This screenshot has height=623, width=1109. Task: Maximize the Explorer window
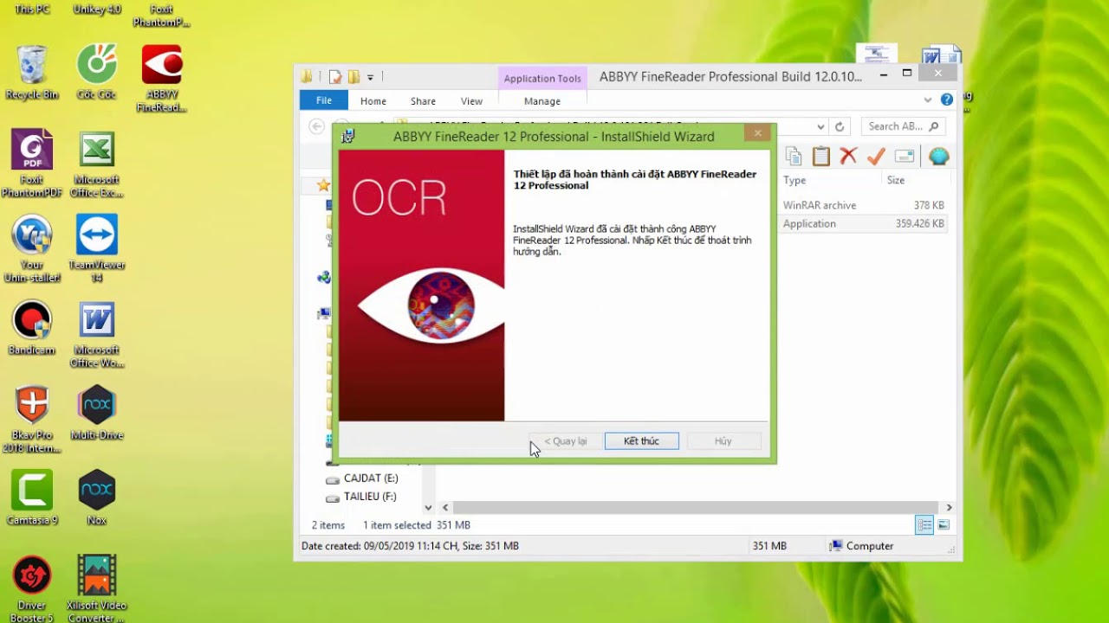[x=906, y=74]
